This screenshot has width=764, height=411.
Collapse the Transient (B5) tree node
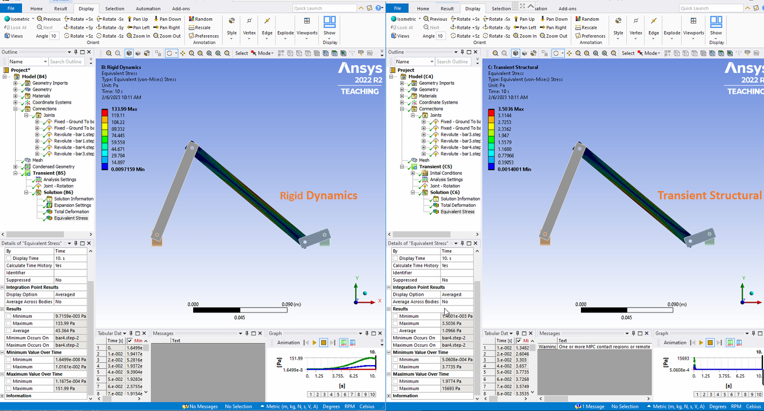[x=16, y=173]
